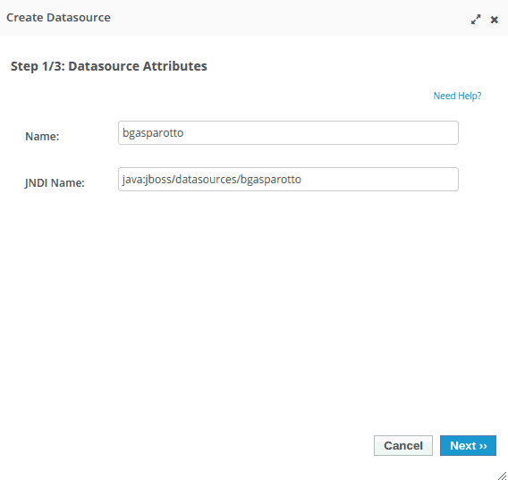508x480 pixels.
Task: Click the expand arrows icon in header
Action: click(x=476, y=20)
